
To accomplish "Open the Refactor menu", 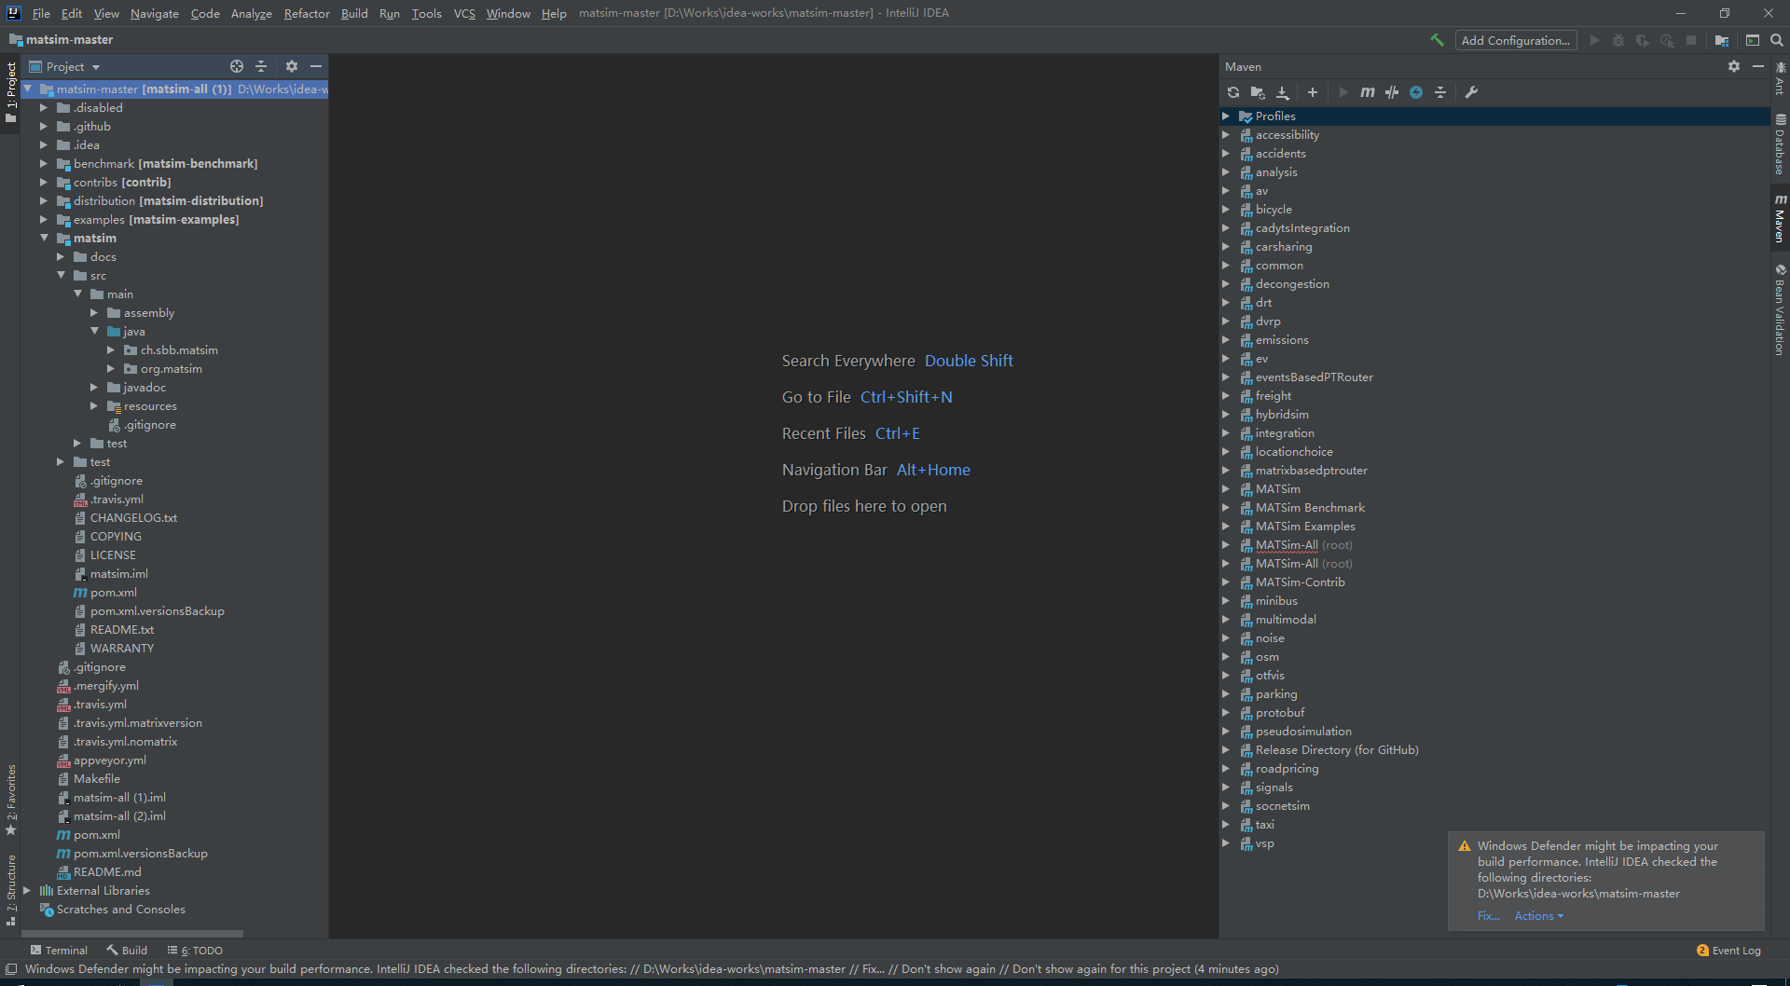I will click(x=307, y=13).
